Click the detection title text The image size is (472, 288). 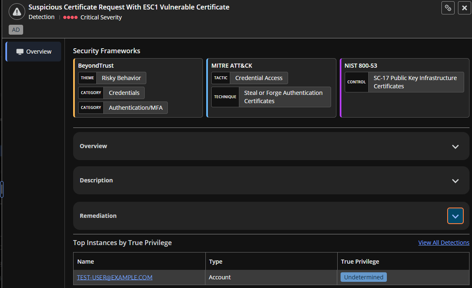pyautogui.click(x=129, y=7)
